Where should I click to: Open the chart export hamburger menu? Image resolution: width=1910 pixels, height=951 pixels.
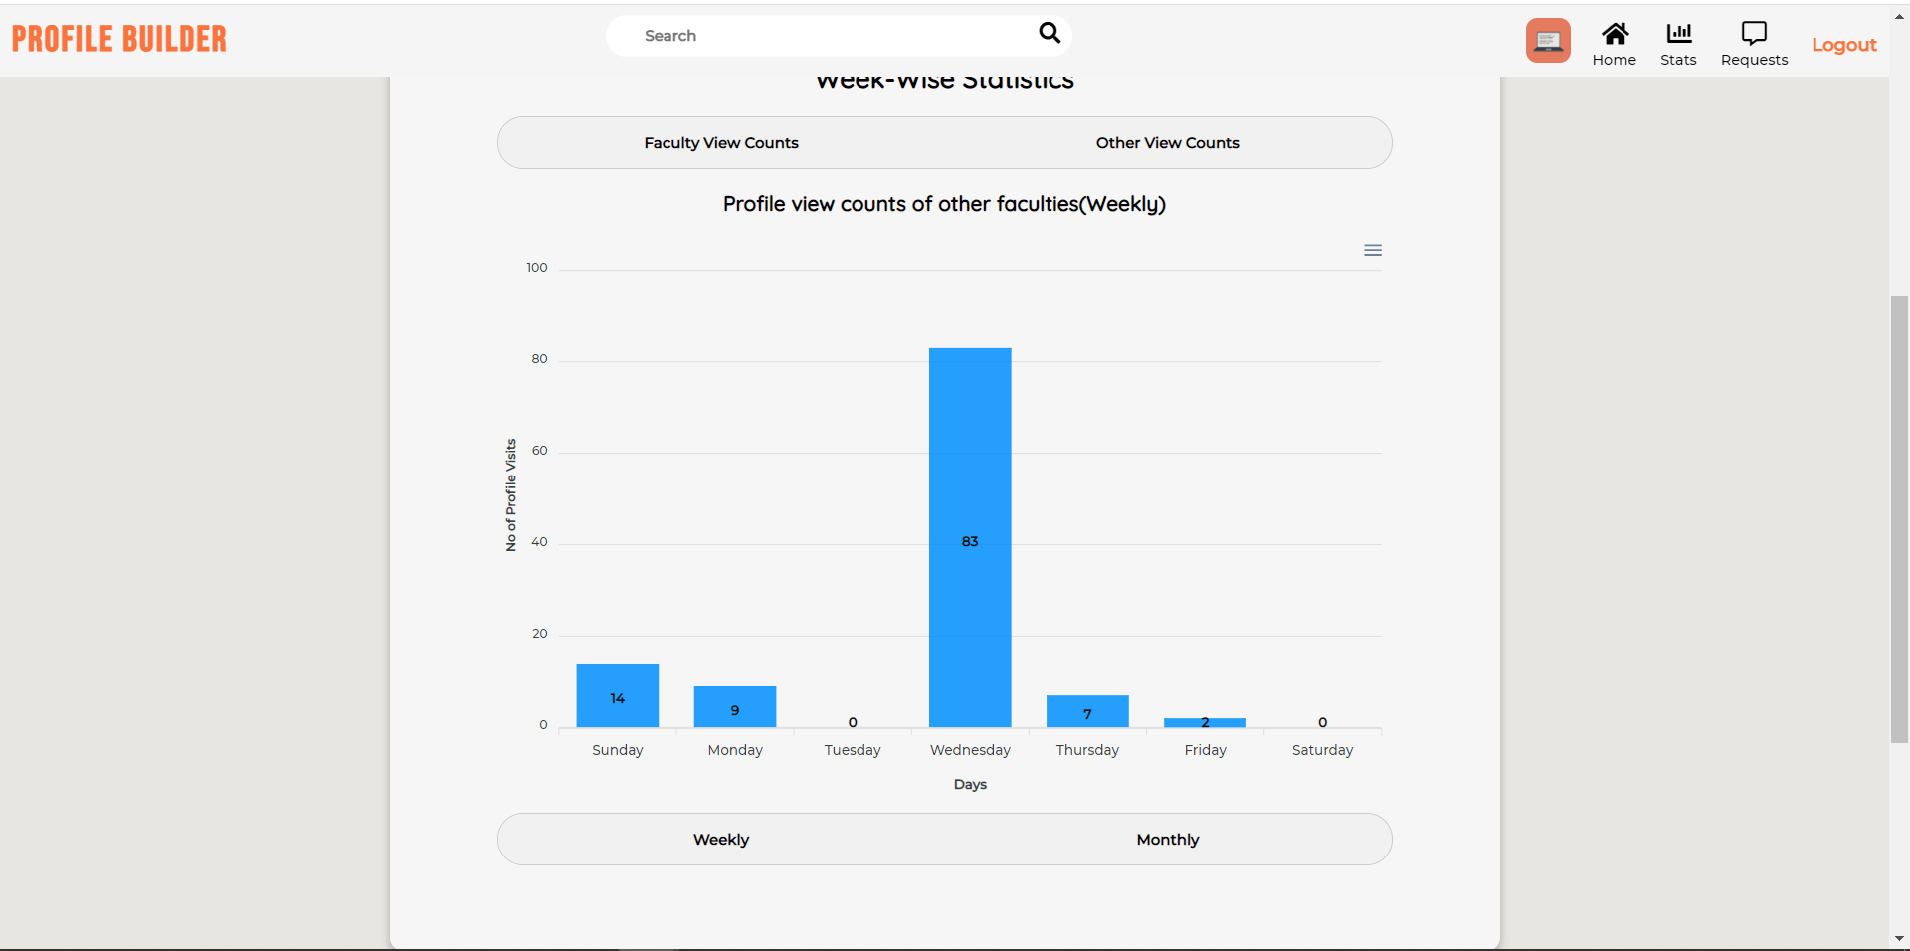(x=1373, y=250)
